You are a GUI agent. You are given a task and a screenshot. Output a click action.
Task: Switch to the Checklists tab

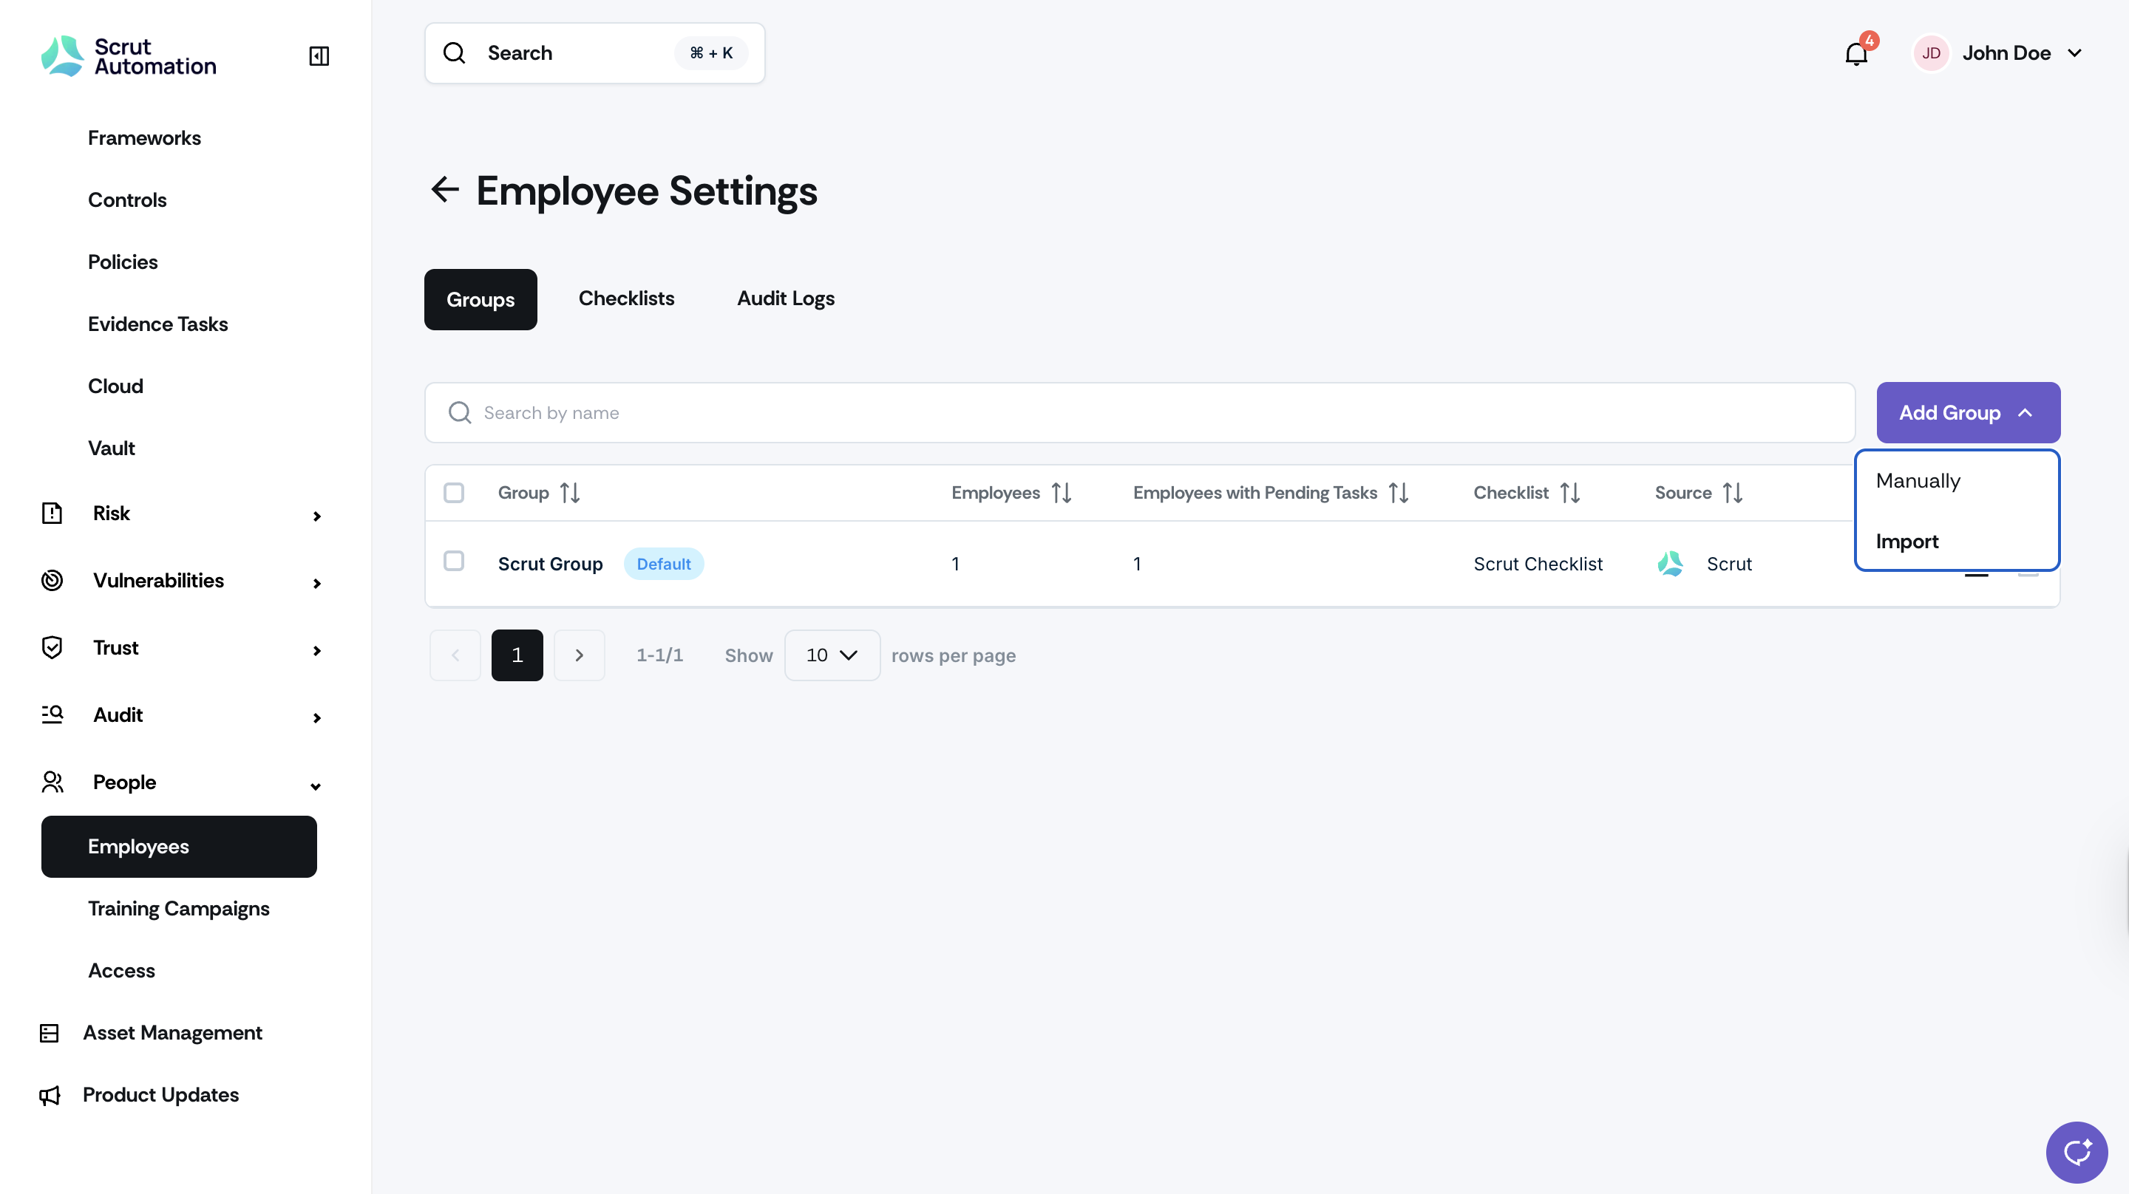[x=625, y=299]
